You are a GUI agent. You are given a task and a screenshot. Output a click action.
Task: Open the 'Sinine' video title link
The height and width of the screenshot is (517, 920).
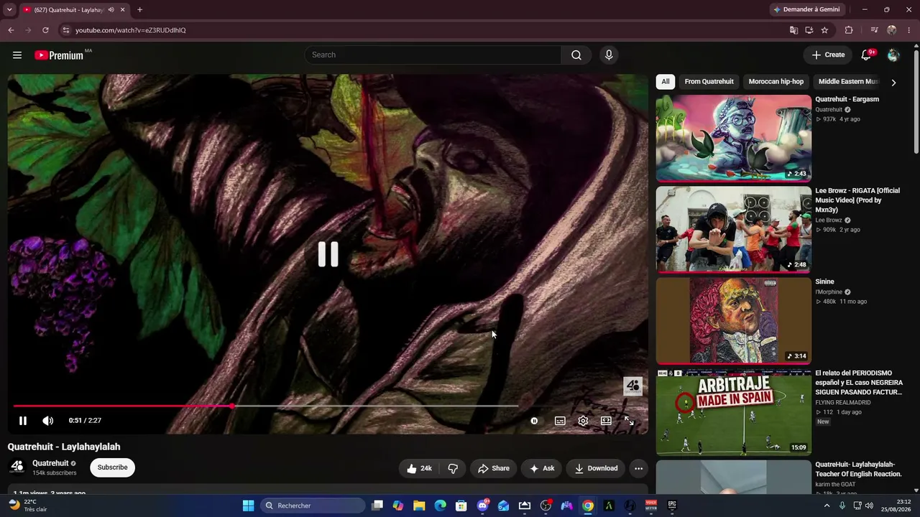point(824,282)
